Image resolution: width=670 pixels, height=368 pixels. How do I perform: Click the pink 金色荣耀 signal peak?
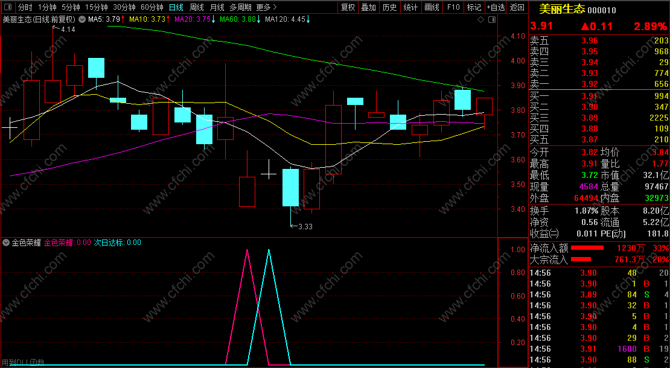[247, 250]
